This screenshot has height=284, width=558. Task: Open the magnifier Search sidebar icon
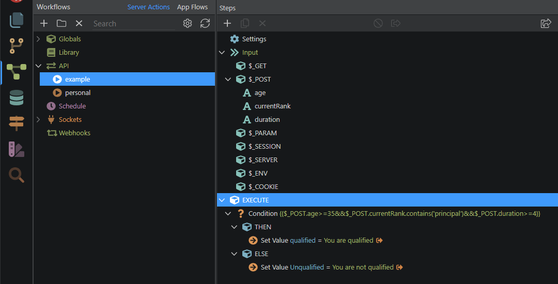[17, 175]
